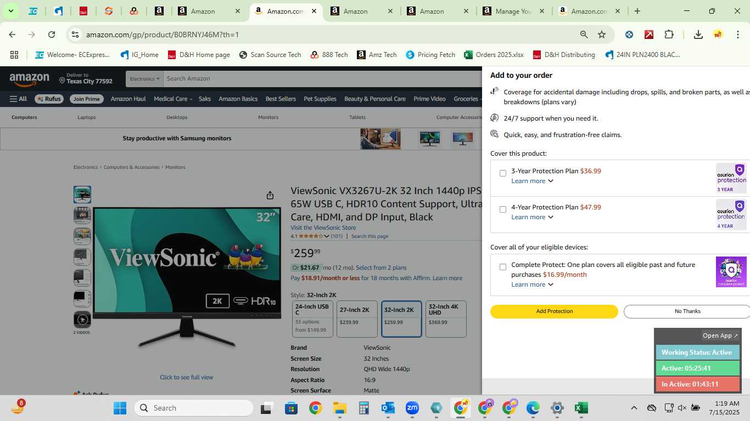Expand Learn more under 4-Year Protection Plan
750x421 pixels.
[532, 217]
